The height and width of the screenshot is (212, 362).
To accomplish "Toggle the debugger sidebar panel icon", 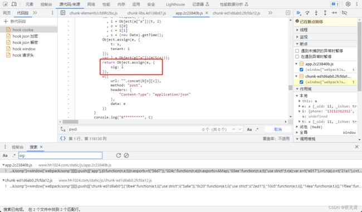I will pyautogui.click(x=288, y=13).
